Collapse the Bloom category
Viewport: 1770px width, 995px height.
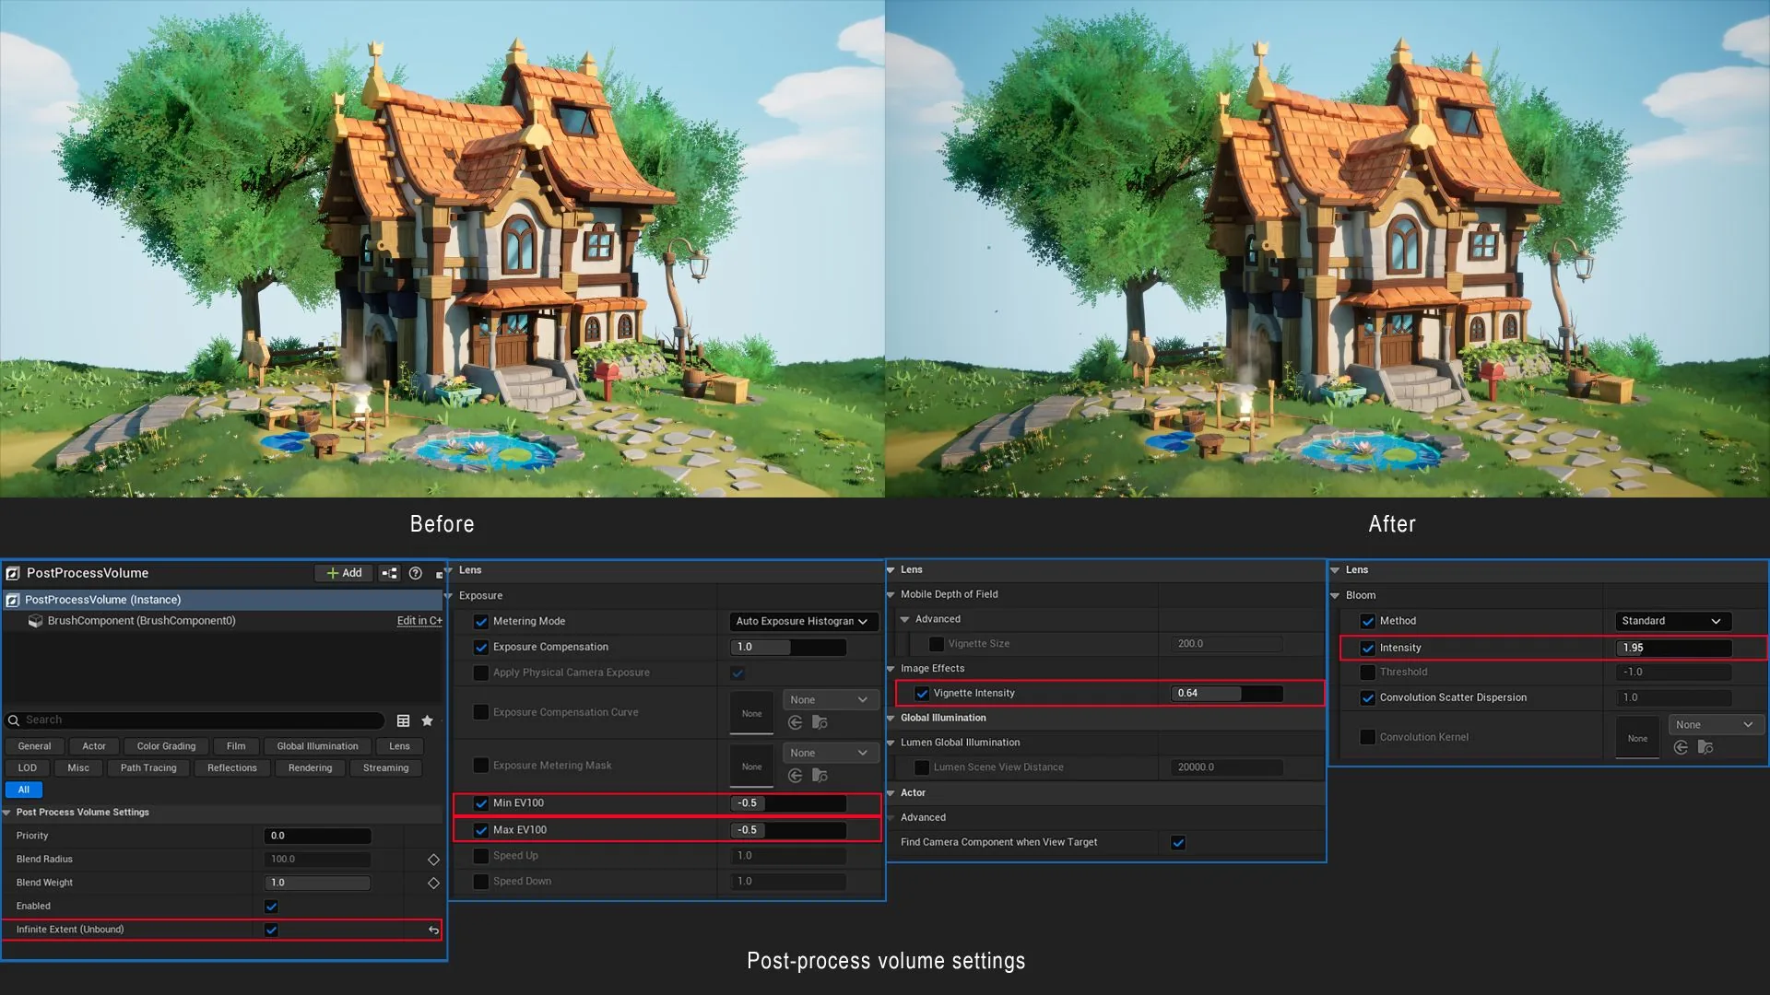coord(1336,596)
